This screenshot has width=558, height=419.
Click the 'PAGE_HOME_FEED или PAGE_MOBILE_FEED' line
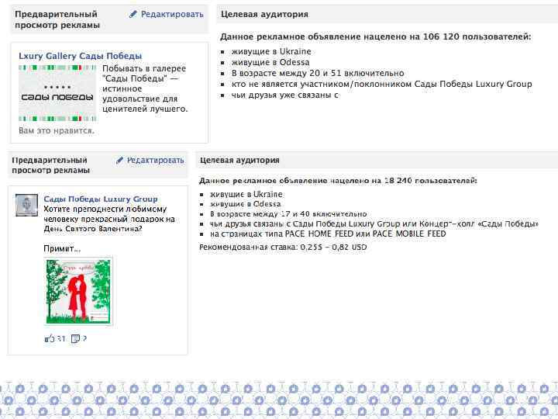pyautogui.click(x=328, y=234)
